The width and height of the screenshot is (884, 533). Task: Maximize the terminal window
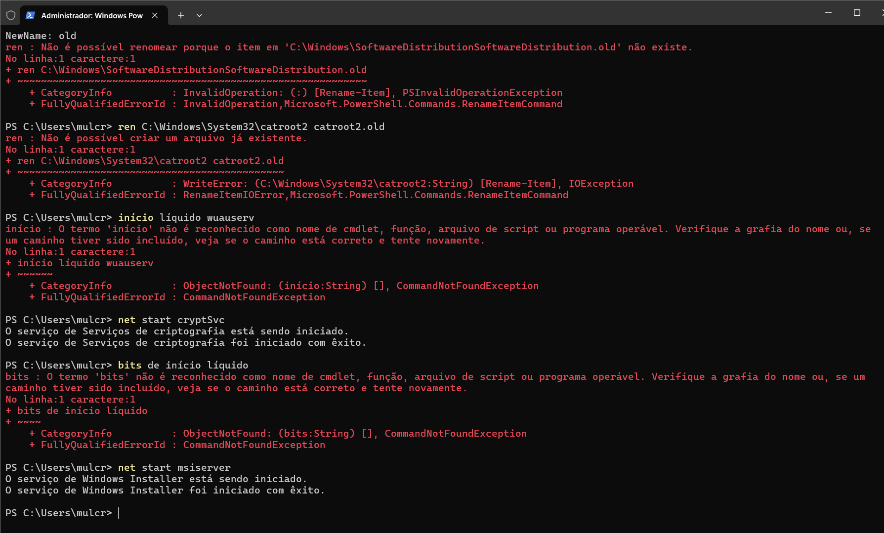click(x=857, y=12)
